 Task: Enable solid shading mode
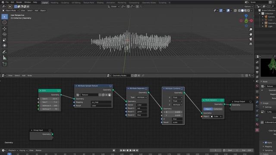[242, 10]
